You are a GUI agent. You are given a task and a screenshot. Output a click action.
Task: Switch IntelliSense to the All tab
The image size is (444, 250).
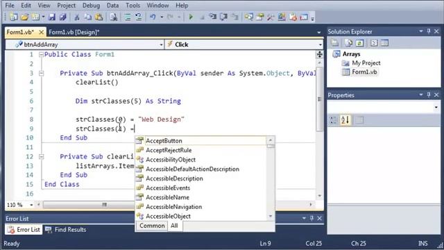tap(174, 226)
